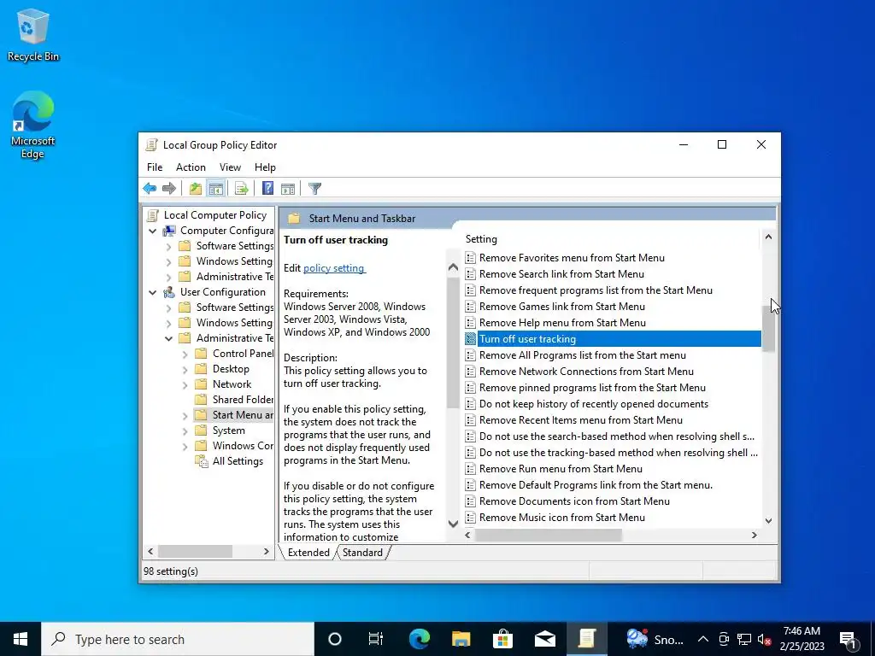The height and width of the screenshot is (656, 875).
Task: Collapse User Configuration's Administrative Templates node
Action: [x=168, y=338]
